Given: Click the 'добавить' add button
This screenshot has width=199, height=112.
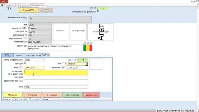Looking at the screenshot, I should 12,95.
